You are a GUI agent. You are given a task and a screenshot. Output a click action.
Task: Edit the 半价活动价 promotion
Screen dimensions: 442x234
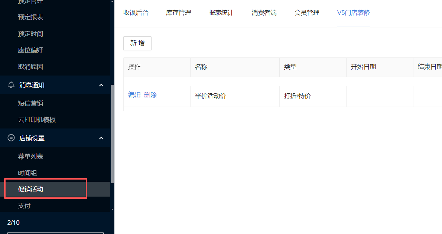pyautogui.click(x=134, y=95)
